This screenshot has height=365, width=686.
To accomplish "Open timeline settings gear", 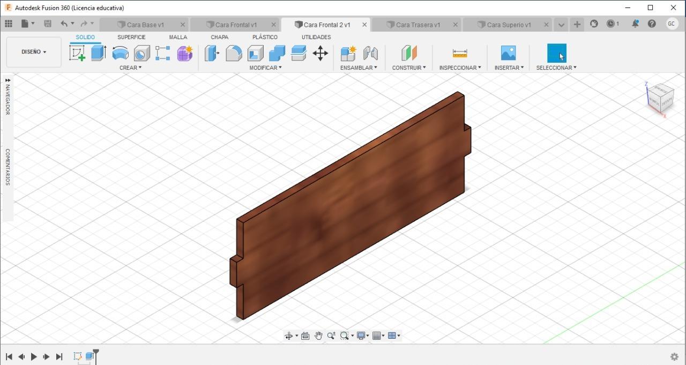I will 674,356.
